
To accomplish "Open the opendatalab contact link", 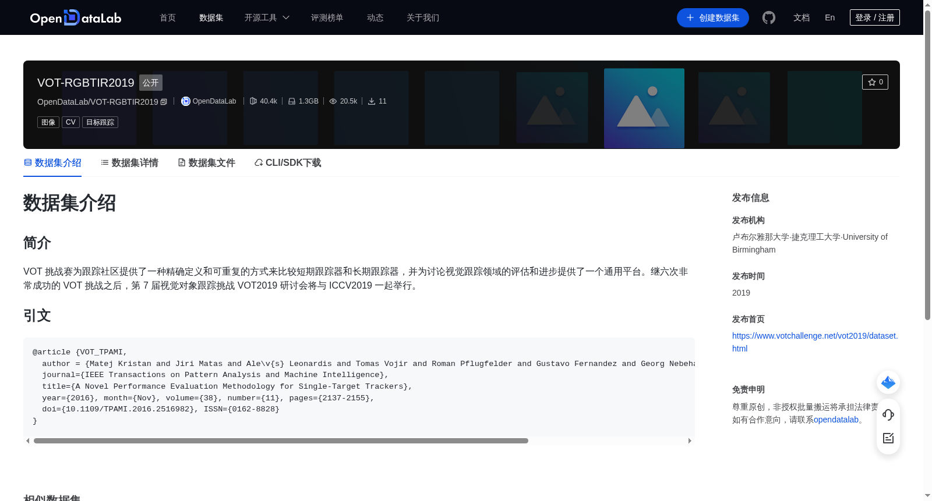I will tap(836, 420).
